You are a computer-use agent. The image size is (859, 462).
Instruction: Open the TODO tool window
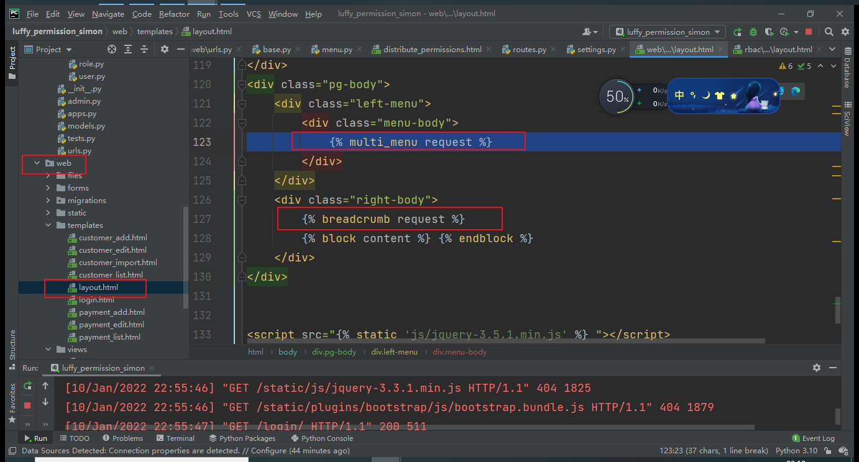coord(75,438)
